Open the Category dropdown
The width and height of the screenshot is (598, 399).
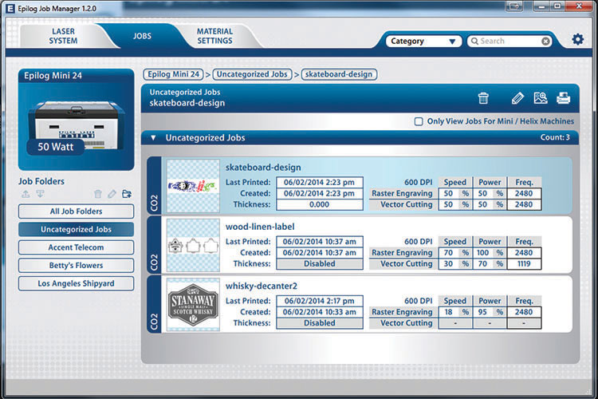click(x=423, y=41)
